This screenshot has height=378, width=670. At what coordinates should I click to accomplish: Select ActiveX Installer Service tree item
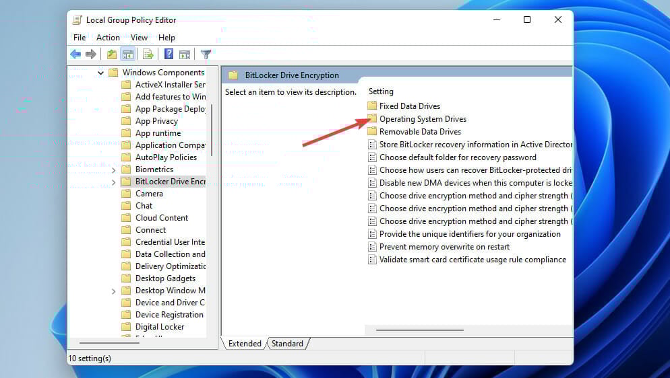[170, 84]
